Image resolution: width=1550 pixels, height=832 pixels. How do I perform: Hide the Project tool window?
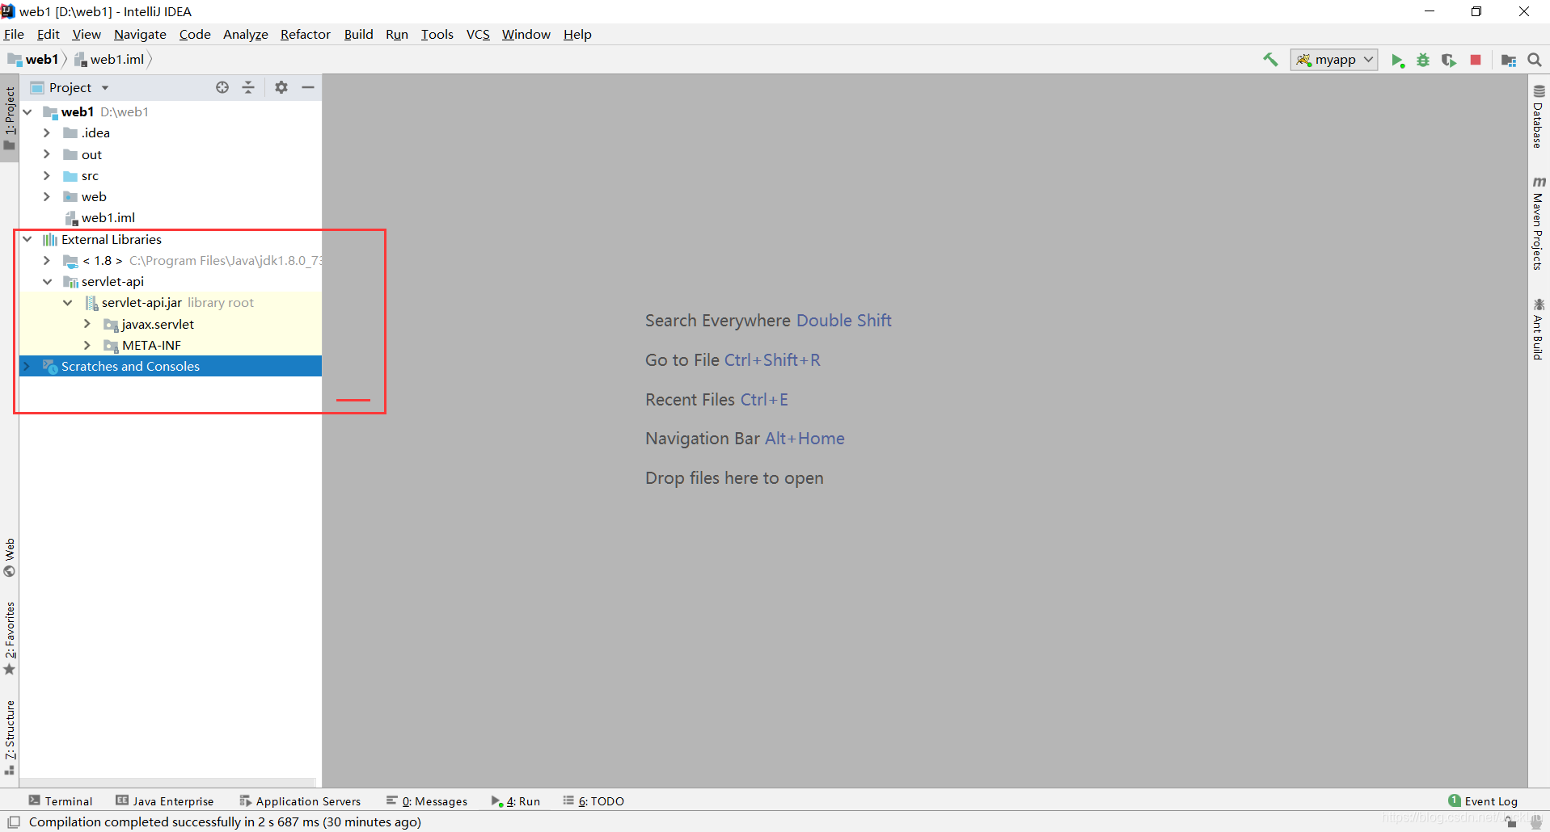(x=308, y=87)
